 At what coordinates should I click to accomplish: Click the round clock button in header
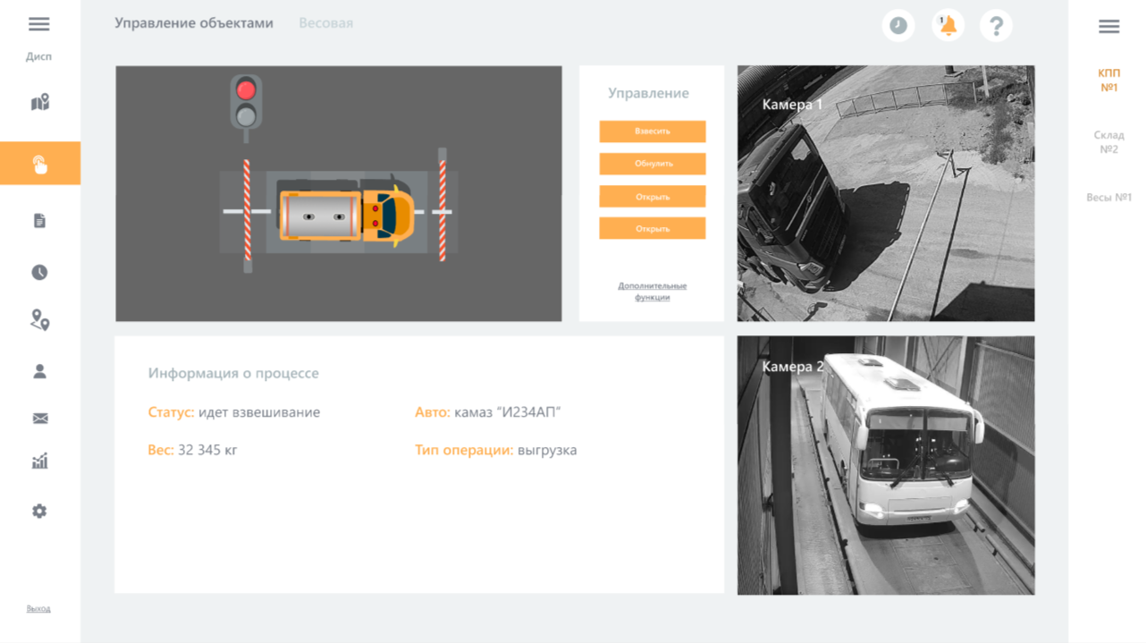(898, 26)
